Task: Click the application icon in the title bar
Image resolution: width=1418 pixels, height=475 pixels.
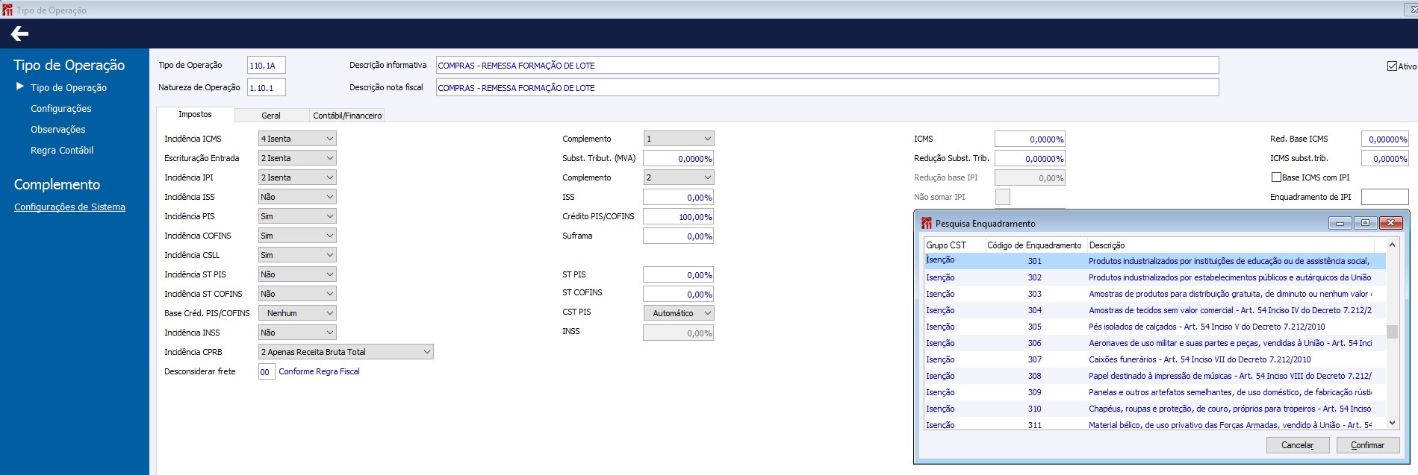Action: click(7, 10)
